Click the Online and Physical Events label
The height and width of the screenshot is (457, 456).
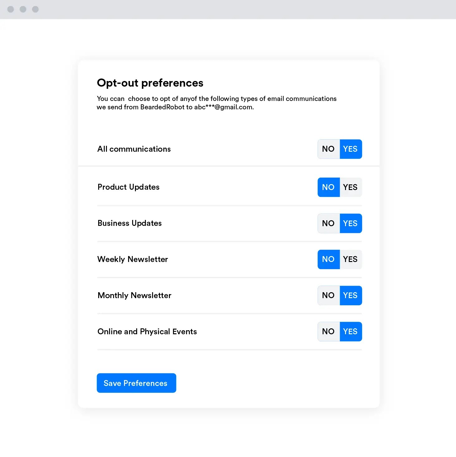pos(147,331)
